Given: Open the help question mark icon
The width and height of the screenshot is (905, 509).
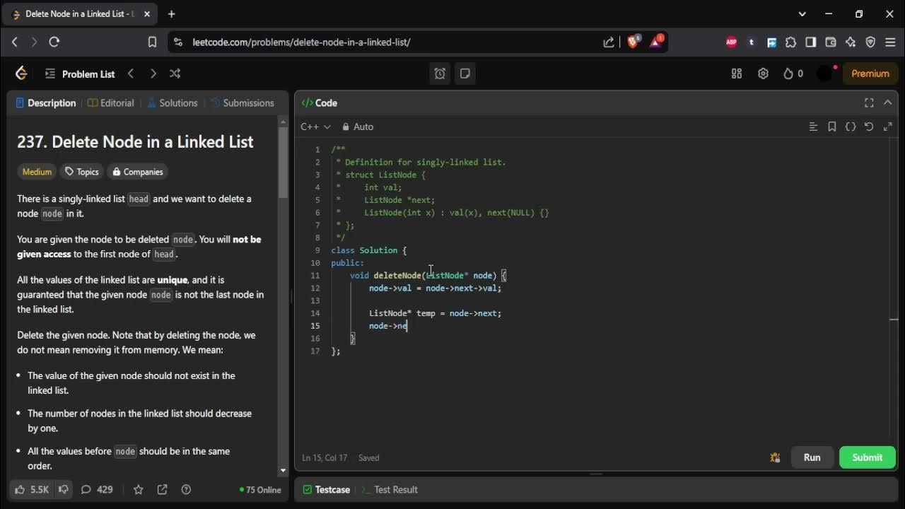Looking at the screenshot, I should pyautogui.click(x=186, y=489).
